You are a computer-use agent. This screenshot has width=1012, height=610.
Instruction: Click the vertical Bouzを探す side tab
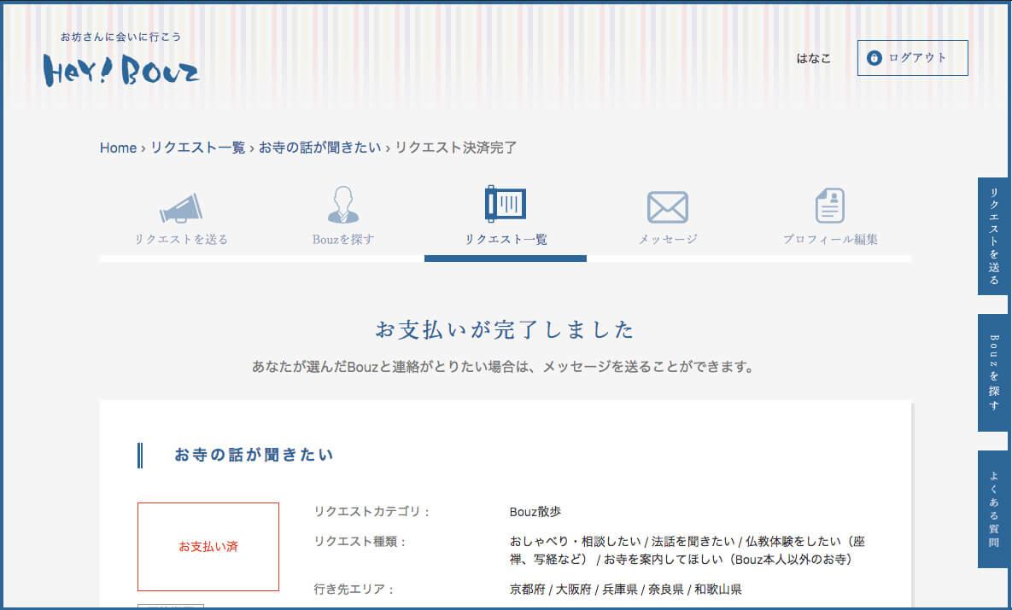point(994,372)
